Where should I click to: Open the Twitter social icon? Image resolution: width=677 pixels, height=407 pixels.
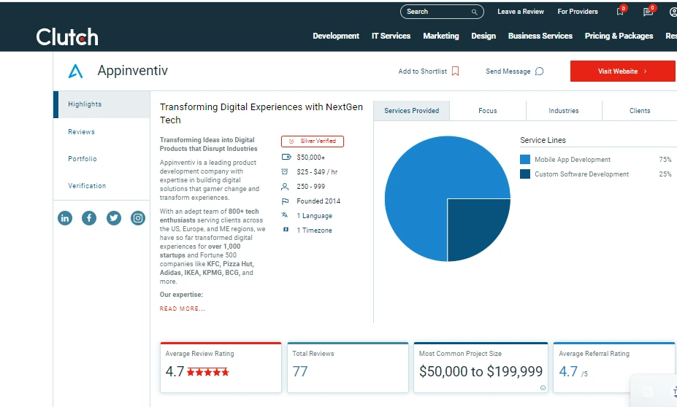(x=114, y=218)
